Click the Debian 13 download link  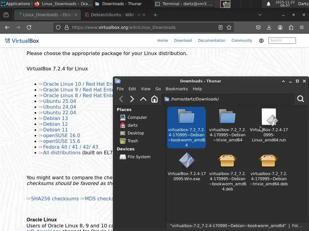click(x=55, y=119)
